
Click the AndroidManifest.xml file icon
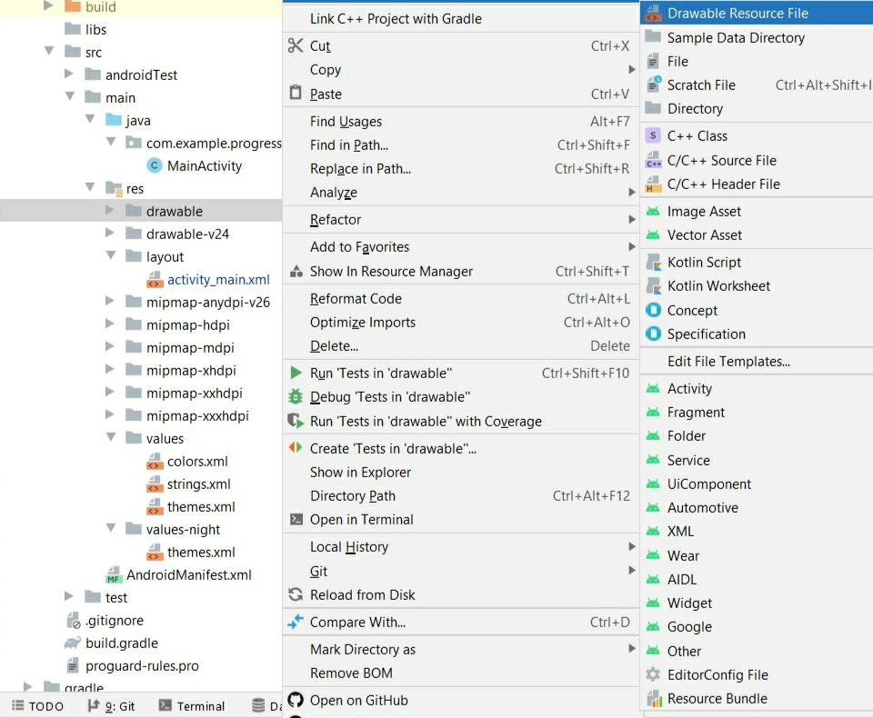click(114, 574)
